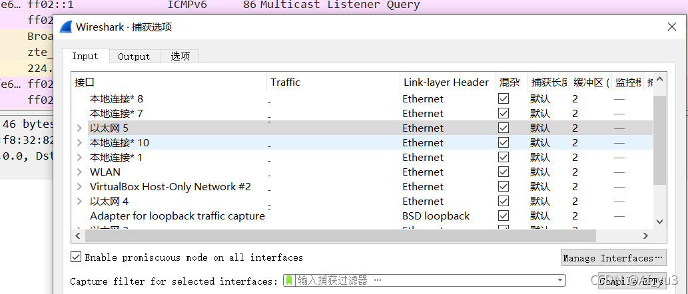Click the horizontal scrollbar left arrow

point(78,235)
